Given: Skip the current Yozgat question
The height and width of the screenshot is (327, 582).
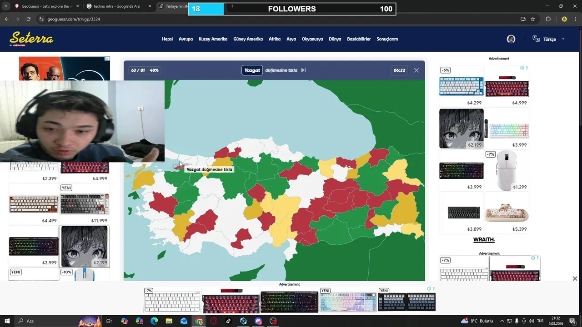Looking at the screenshot, I should pyautogui.click(x=303, y=70).
